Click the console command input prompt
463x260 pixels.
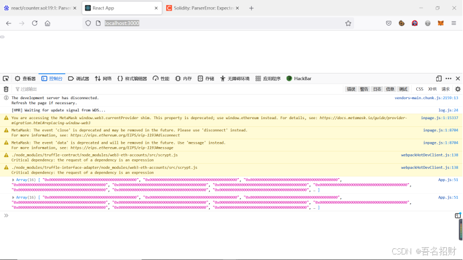click(230, 216)
